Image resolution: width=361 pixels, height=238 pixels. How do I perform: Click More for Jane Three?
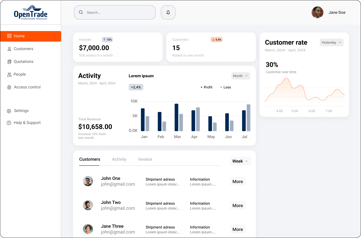click(x=238, y=229)
